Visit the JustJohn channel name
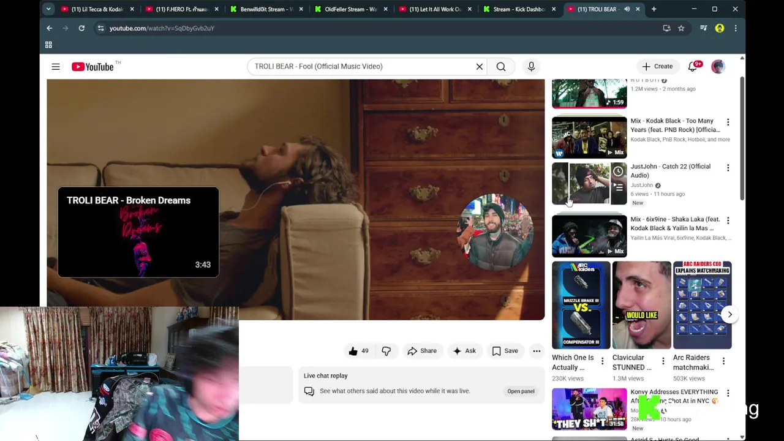Image resolution: width=784 pixels, height=441 pixels. tap(642, 185)
